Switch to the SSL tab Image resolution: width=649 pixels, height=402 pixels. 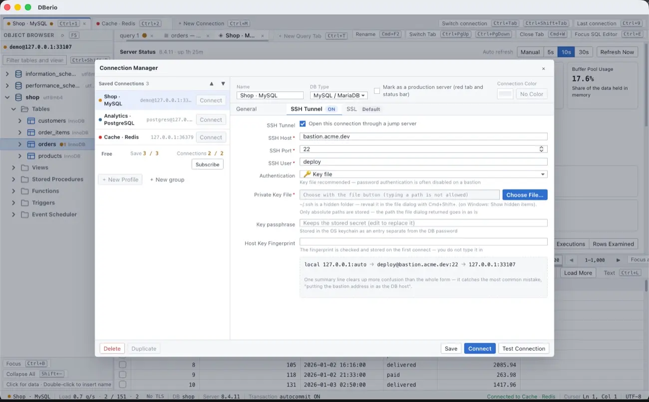click(363, 109)
